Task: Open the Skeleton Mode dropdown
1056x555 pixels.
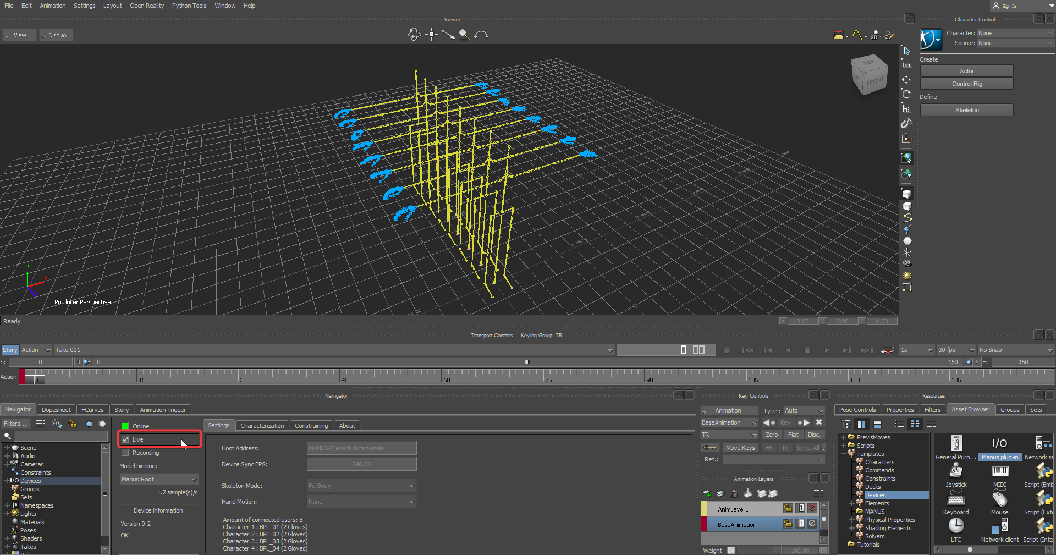Action: (x=361, y=486)
